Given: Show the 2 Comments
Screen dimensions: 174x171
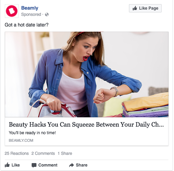Looking at the screenshot, I should tap(43, 153).
